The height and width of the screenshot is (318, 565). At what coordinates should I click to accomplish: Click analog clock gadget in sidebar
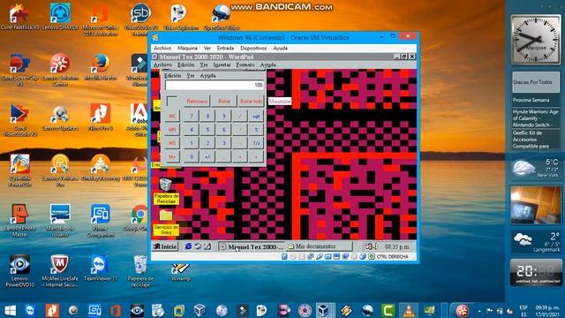click(536, 40)
